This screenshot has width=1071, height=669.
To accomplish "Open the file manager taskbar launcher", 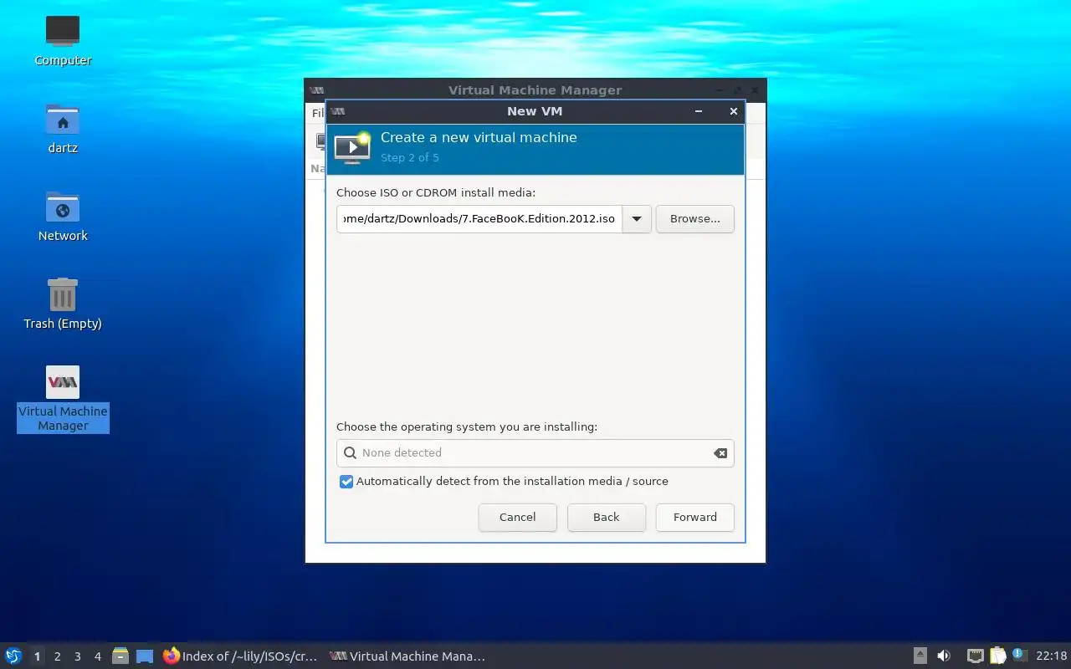I will (120, 656).
